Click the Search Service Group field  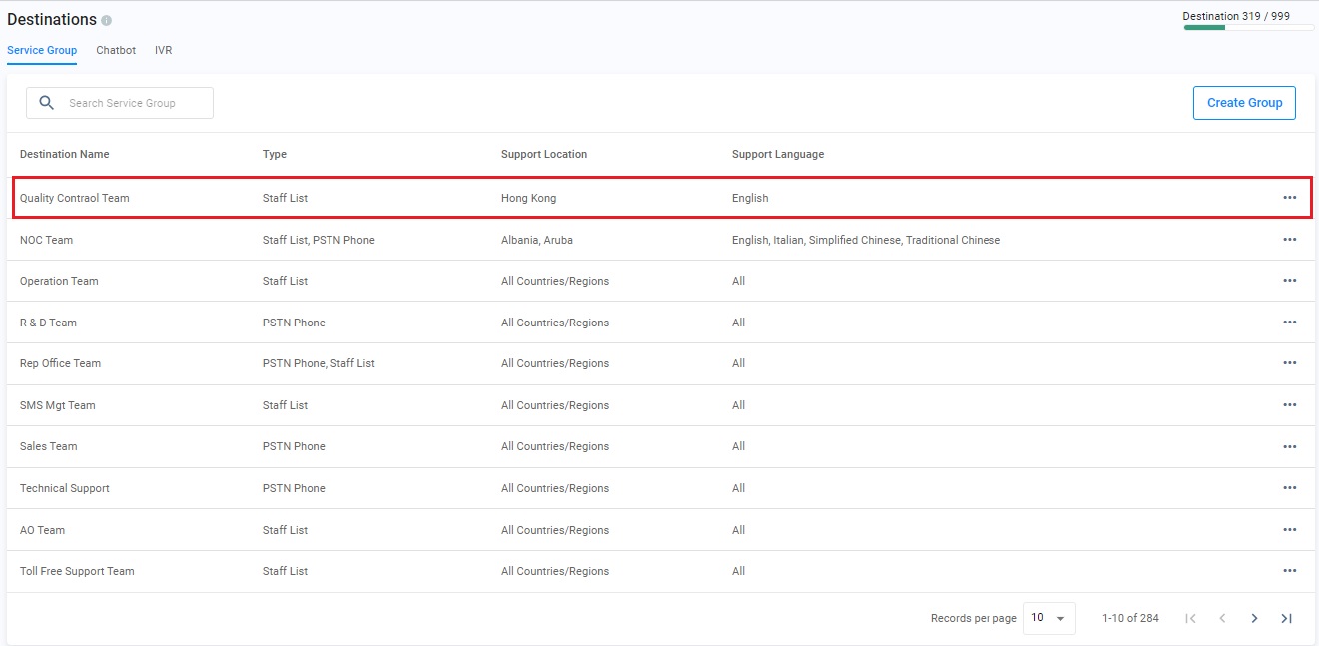[x=135, y=103]
